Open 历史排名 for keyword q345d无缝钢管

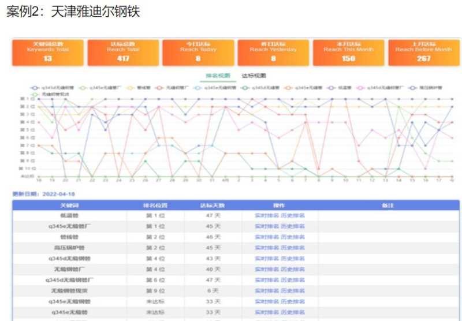point(293,259)
